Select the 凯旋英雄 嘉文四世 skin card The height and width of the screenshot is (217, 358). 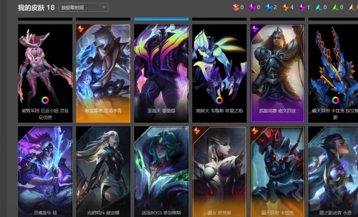click(x=277, y=74)
